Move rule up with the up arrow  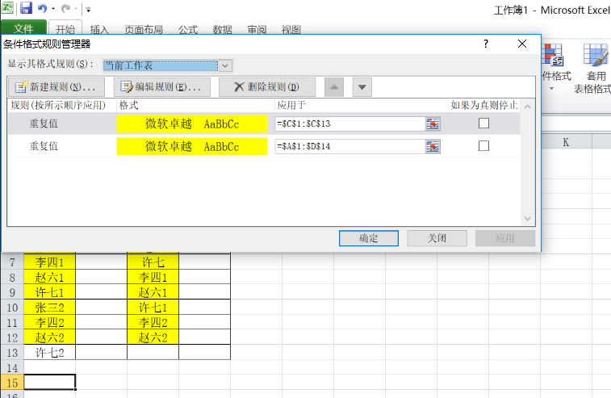[x=334, y=87]
